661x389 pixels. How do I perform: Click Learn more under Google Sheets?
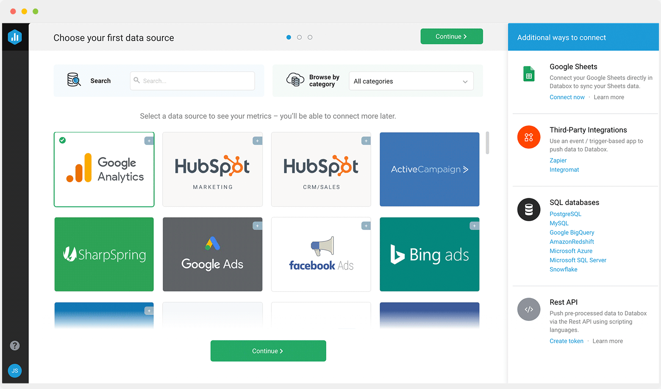click(609, 97)
